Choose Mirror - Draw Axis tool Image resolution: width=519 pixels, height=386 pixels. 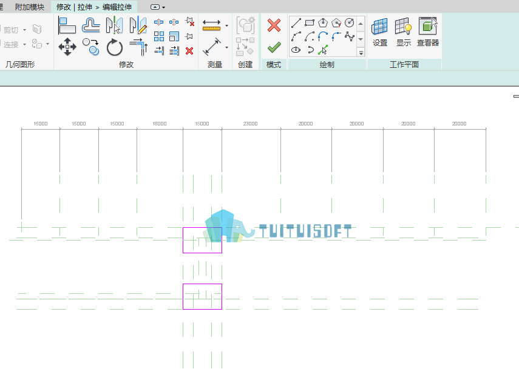138,26
